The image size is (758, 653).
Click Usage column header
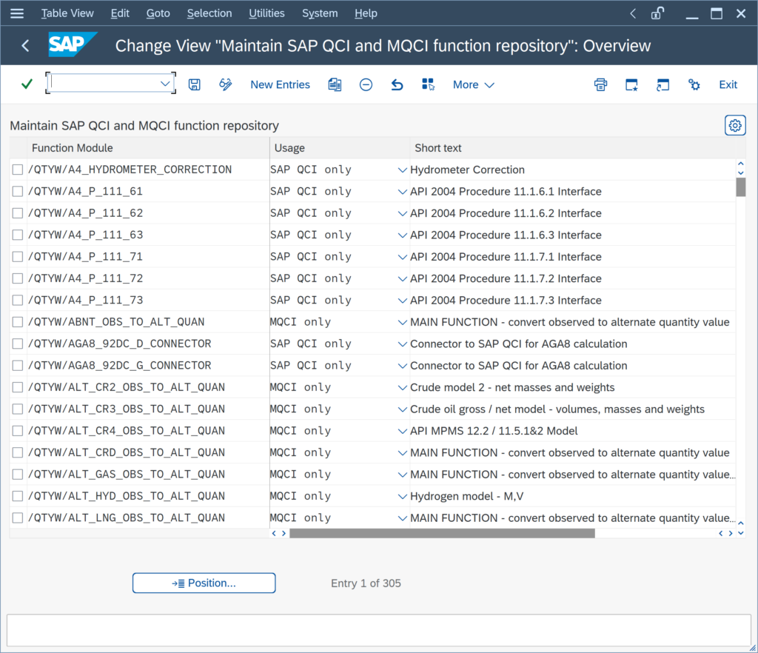coord(340,148)
